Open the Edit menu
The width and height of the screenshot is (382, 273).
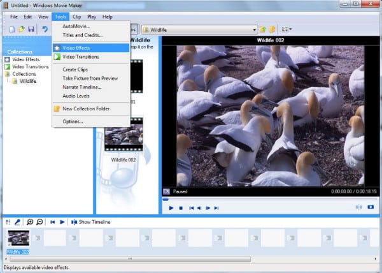click(x=28, y=17)
